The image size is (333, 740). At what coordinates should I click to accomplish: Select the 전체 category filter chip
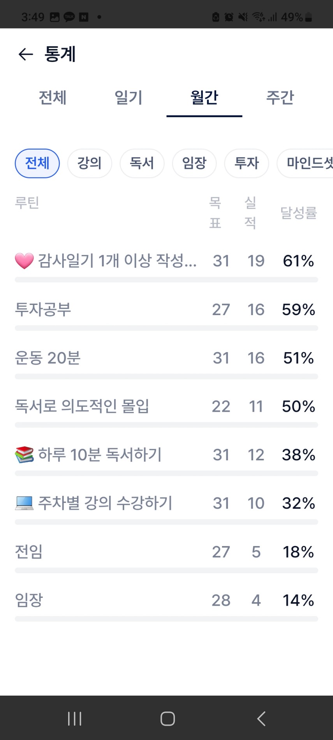[x=37, y=163]
